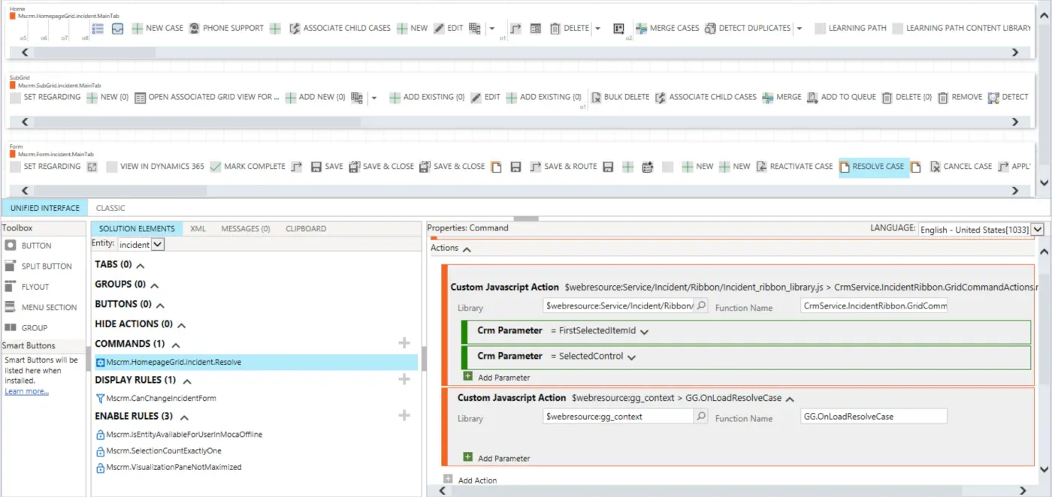Image resolution: width=1052 pixels, height=497 pixels.
Task: Pick SPLIT BUTTON from the Toolbox
Action: (x=38, y=266)
